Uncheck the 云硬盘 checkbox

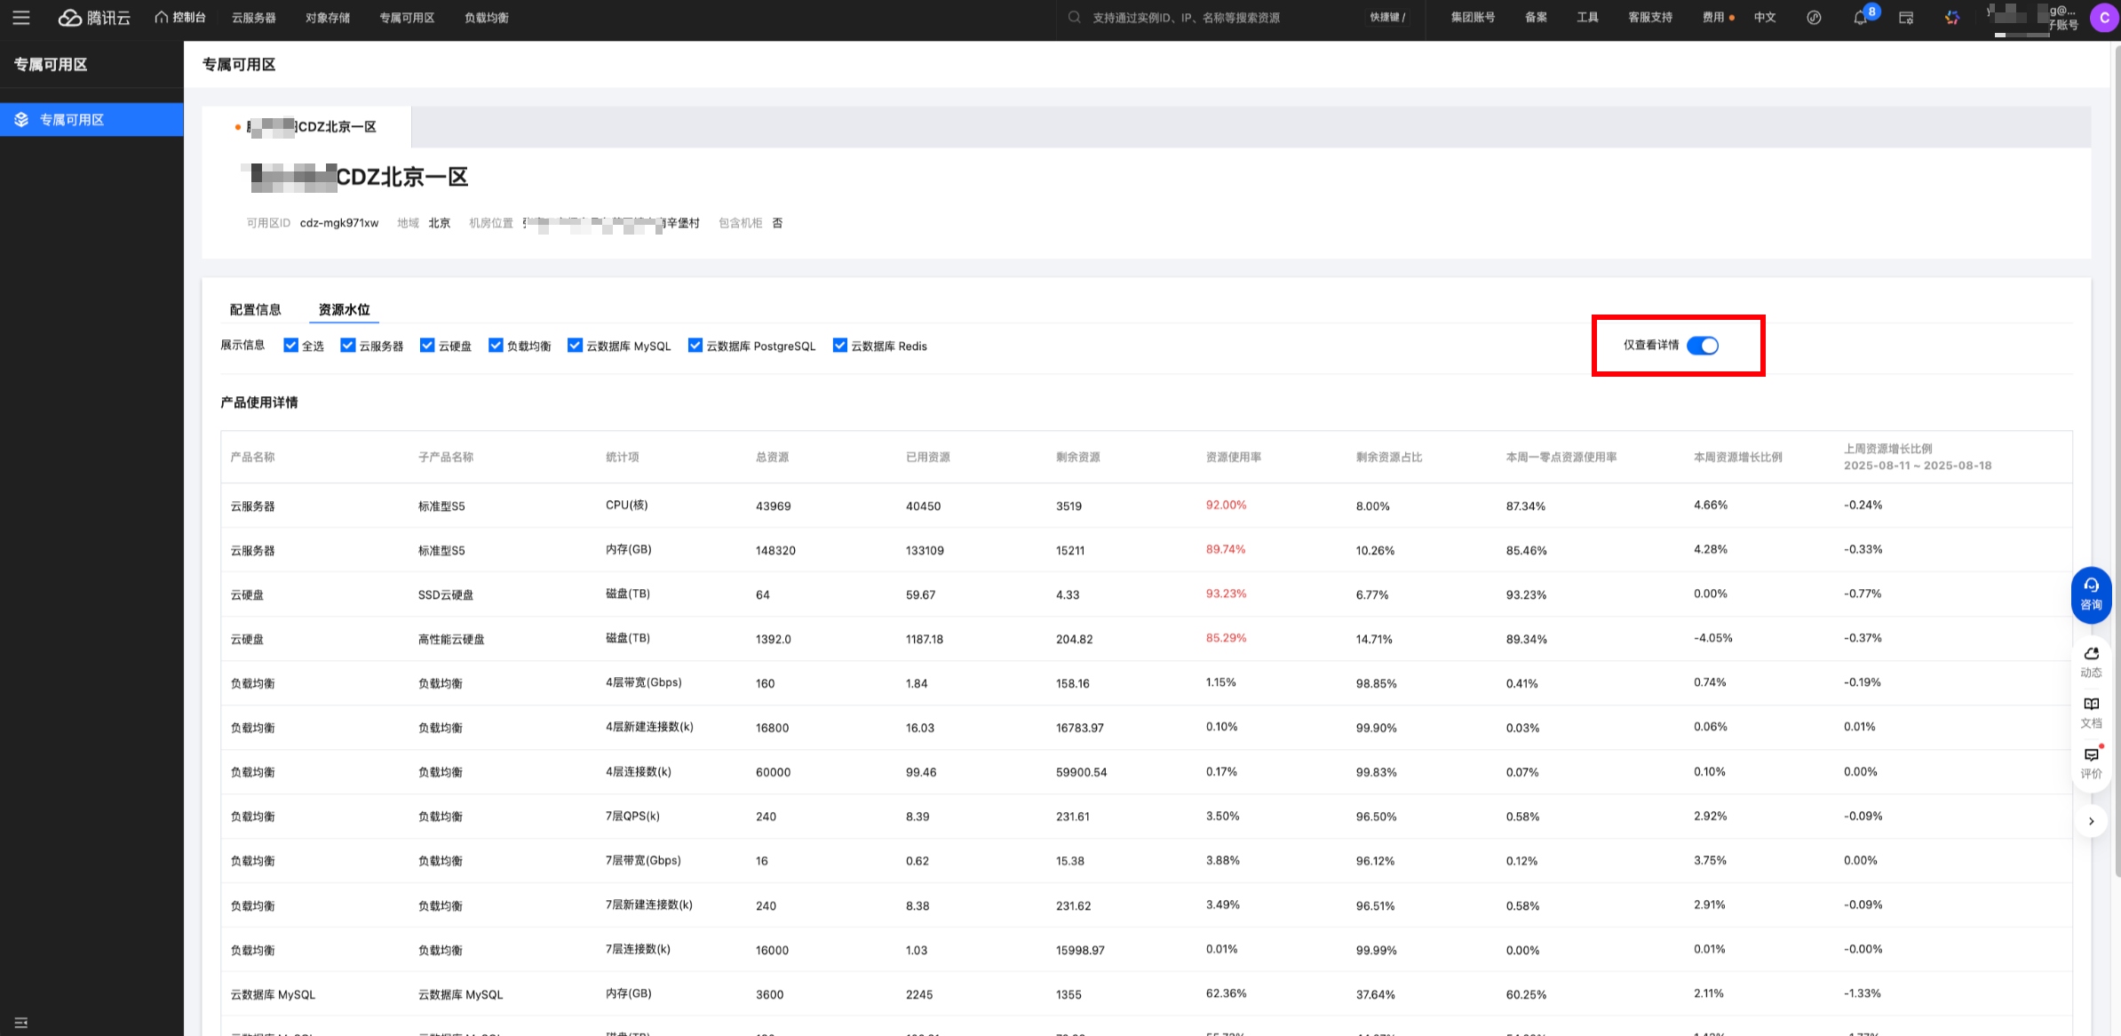point(427,346)
